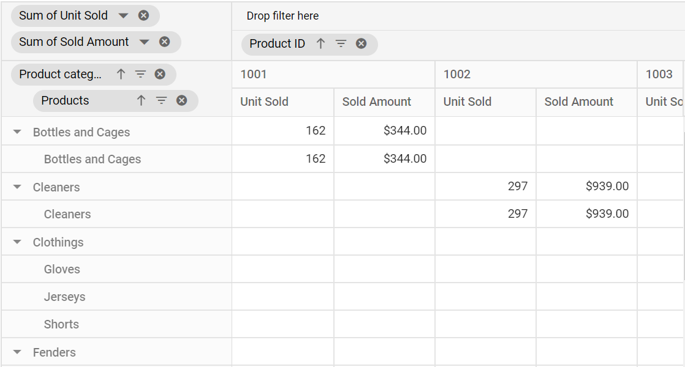The height and width of the screenshot is (367, 685).
Task: Open filter for Product category field
Action: 140,74
